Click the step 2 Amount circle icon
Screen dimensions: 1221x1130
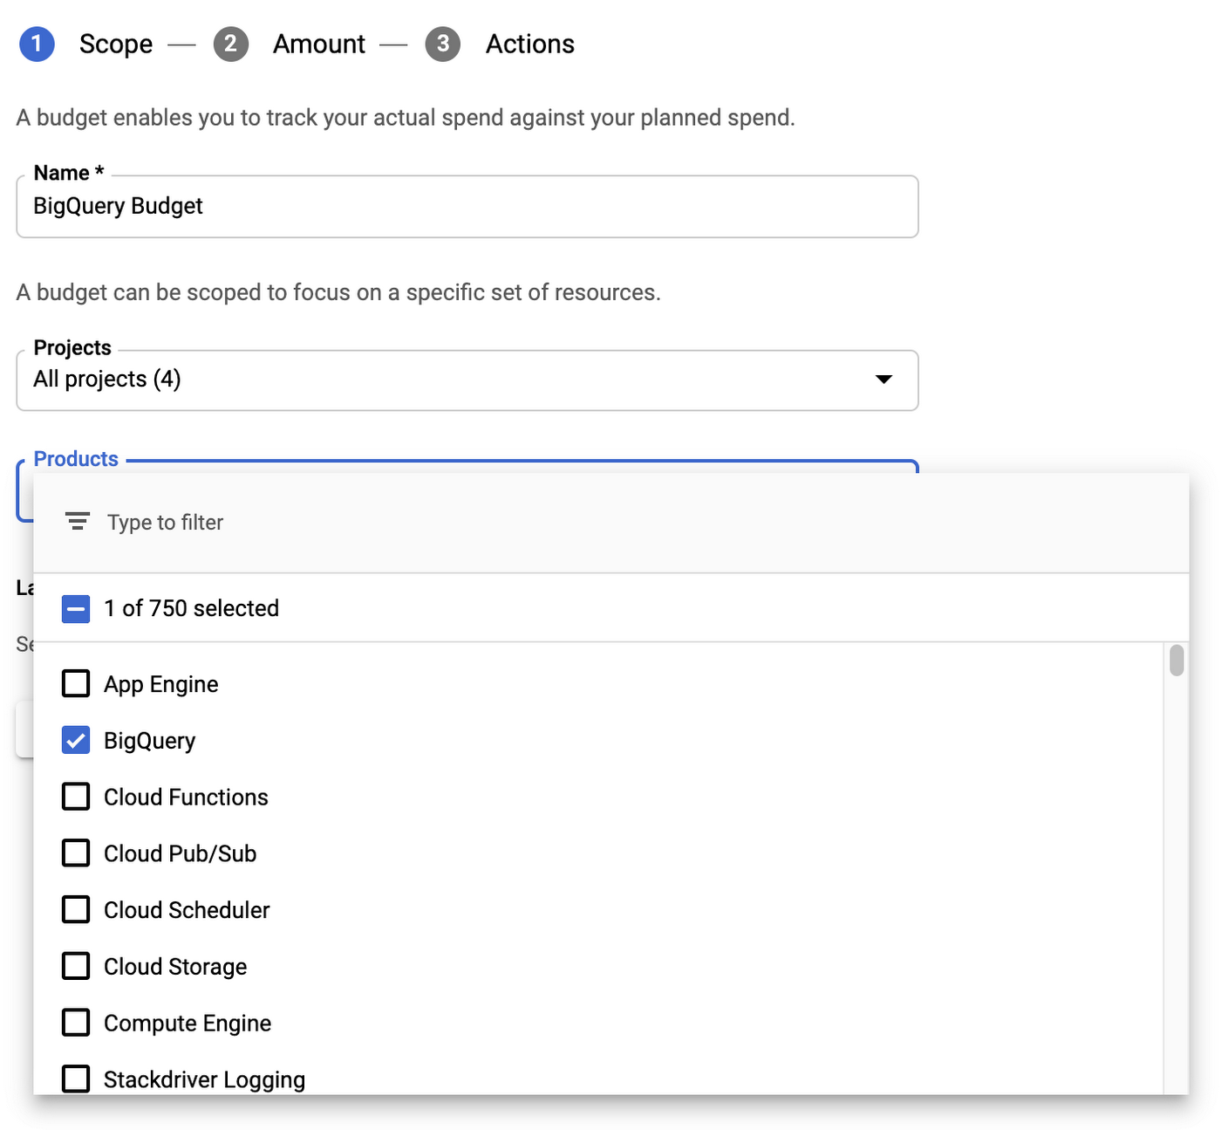[231, 45]
